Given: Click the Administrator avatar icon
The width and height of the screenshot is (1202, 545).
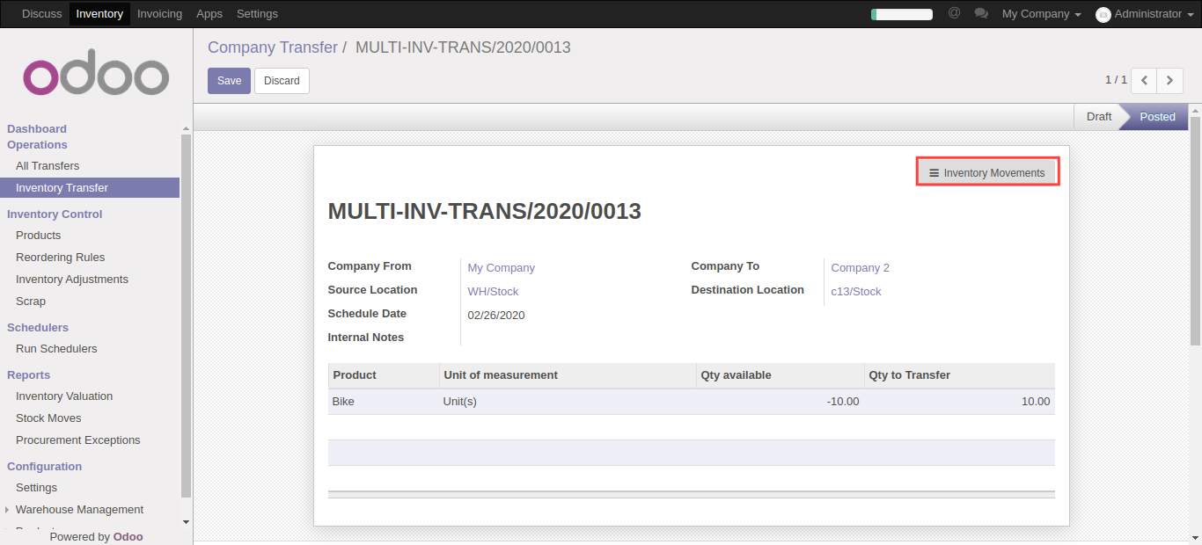Looking at the screenshot, I should 1103,14.
